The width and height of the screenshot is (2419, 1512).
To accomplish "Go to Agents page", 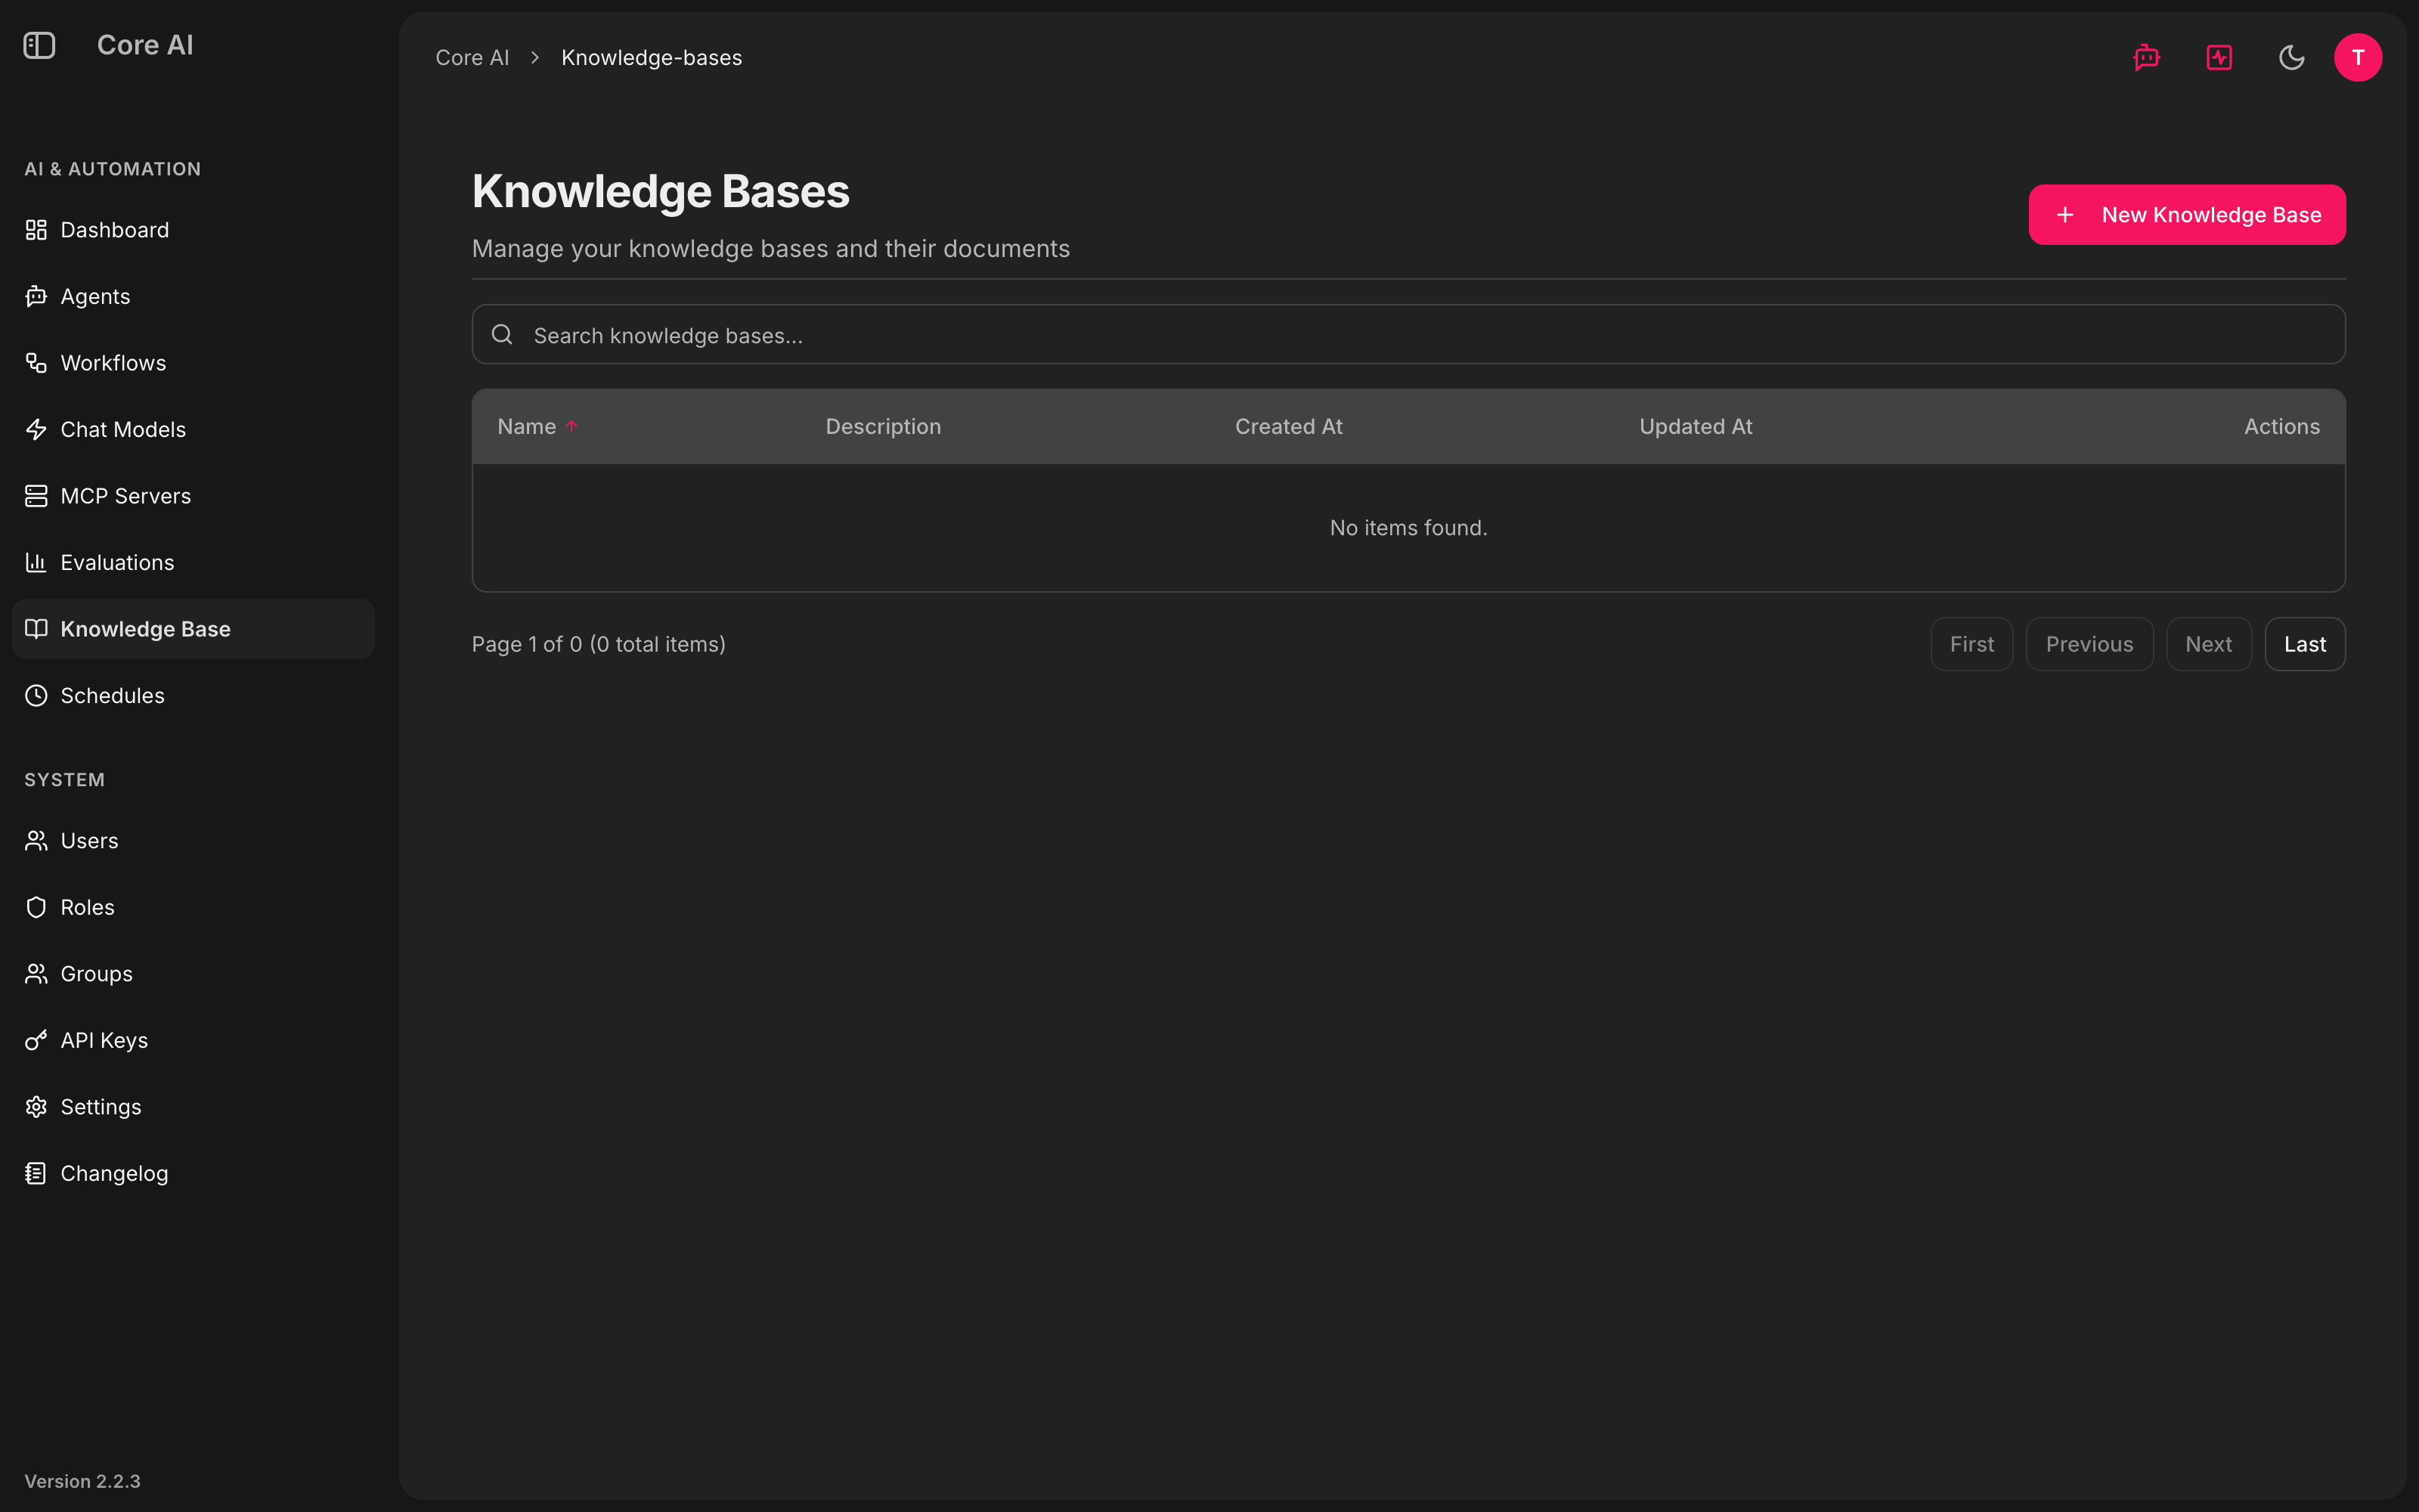I will pyautogui.click(x=193, y=296).
